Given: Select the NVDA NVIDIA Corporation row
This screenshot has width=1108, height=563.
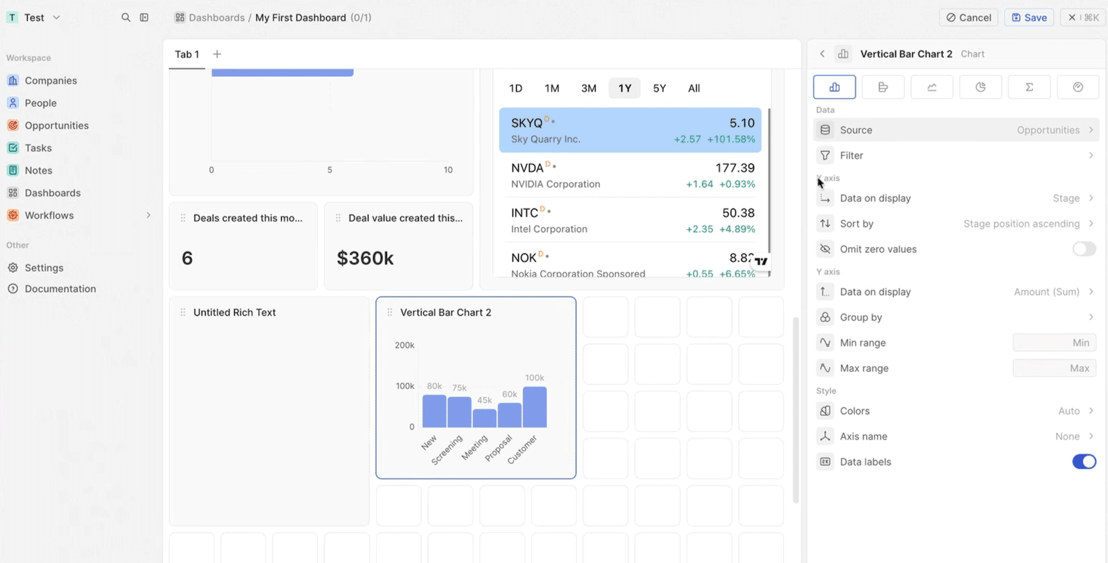Looking at the screenshot, I should pyautogui.click(x=630, y=175).
